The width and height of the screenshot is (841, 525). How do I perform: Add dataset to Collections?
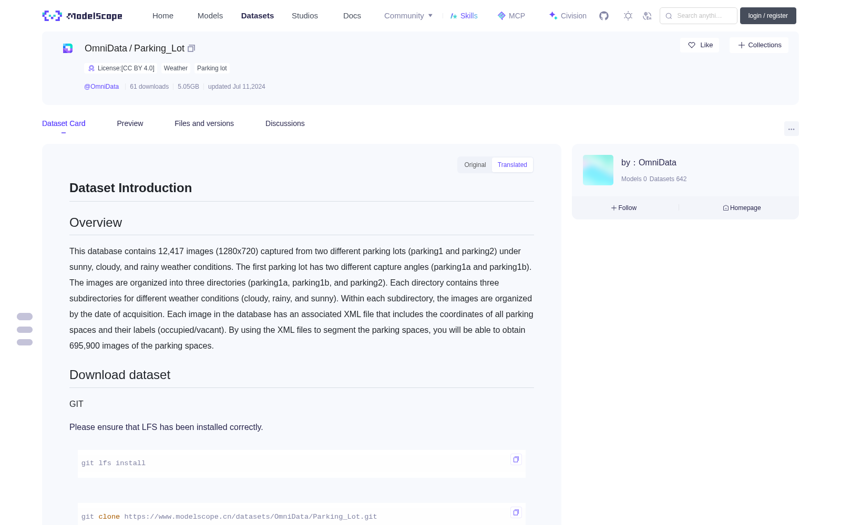[x=759, y=45]
